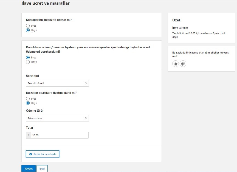Choose Hayır for additional fees question
Image resolution: width=237 pixels, height=172 pixels.
pyautogui.click(x=28, y=62)
